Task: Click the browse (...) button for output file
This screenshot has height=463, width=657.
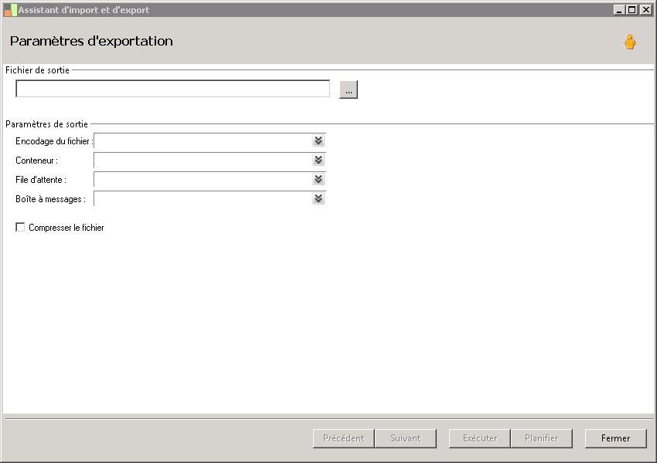Action: pyautogui.click(x=349, y=90)
